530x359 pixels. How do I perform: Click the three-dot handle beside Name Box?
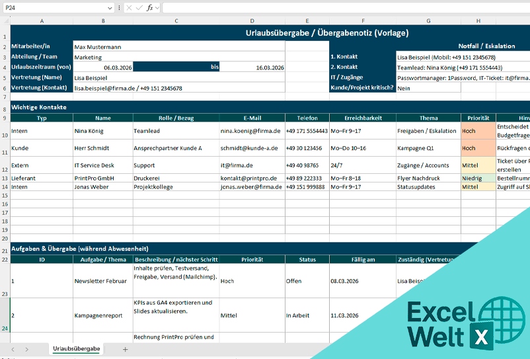pyautogui.click(x=118, y=8)
